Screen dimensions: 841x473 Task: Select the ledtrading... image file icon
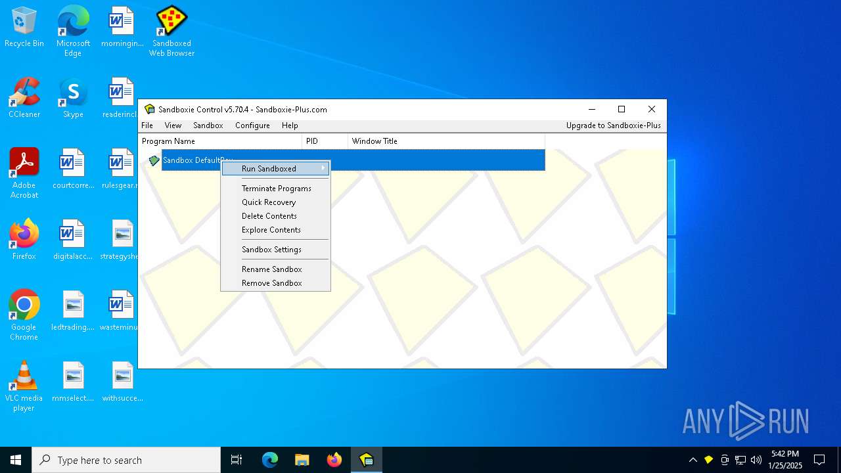(73, 311)
